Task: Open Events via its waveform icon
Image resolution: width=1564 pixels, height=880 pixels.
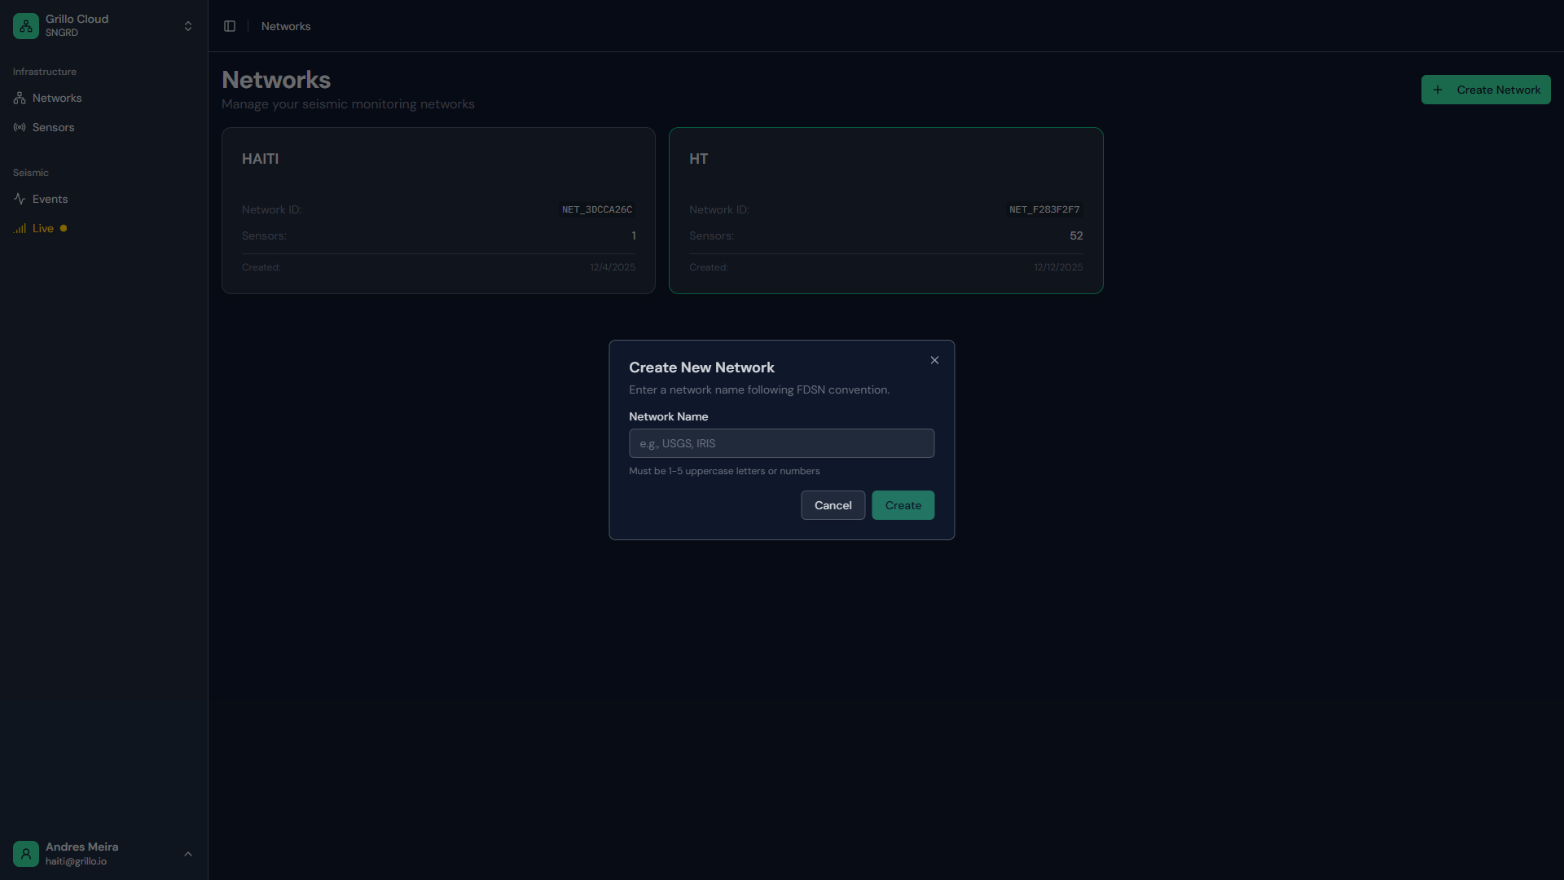Action: [20, 199]
